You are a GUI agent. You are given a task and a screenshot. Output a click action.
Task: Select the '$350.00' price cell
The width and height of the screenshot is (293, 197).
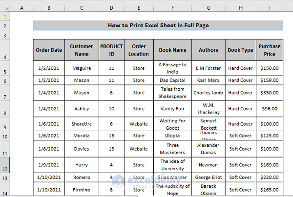270,93
